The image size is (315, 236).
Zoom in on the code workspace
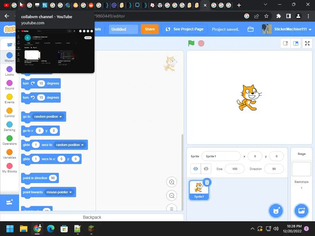(172, 182)
